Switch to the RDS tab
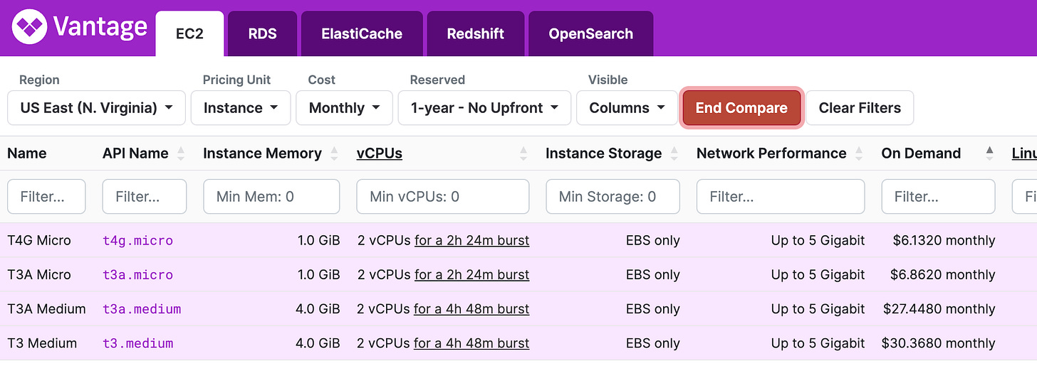This screenshot has width=1037, height=388. [262, 34]
